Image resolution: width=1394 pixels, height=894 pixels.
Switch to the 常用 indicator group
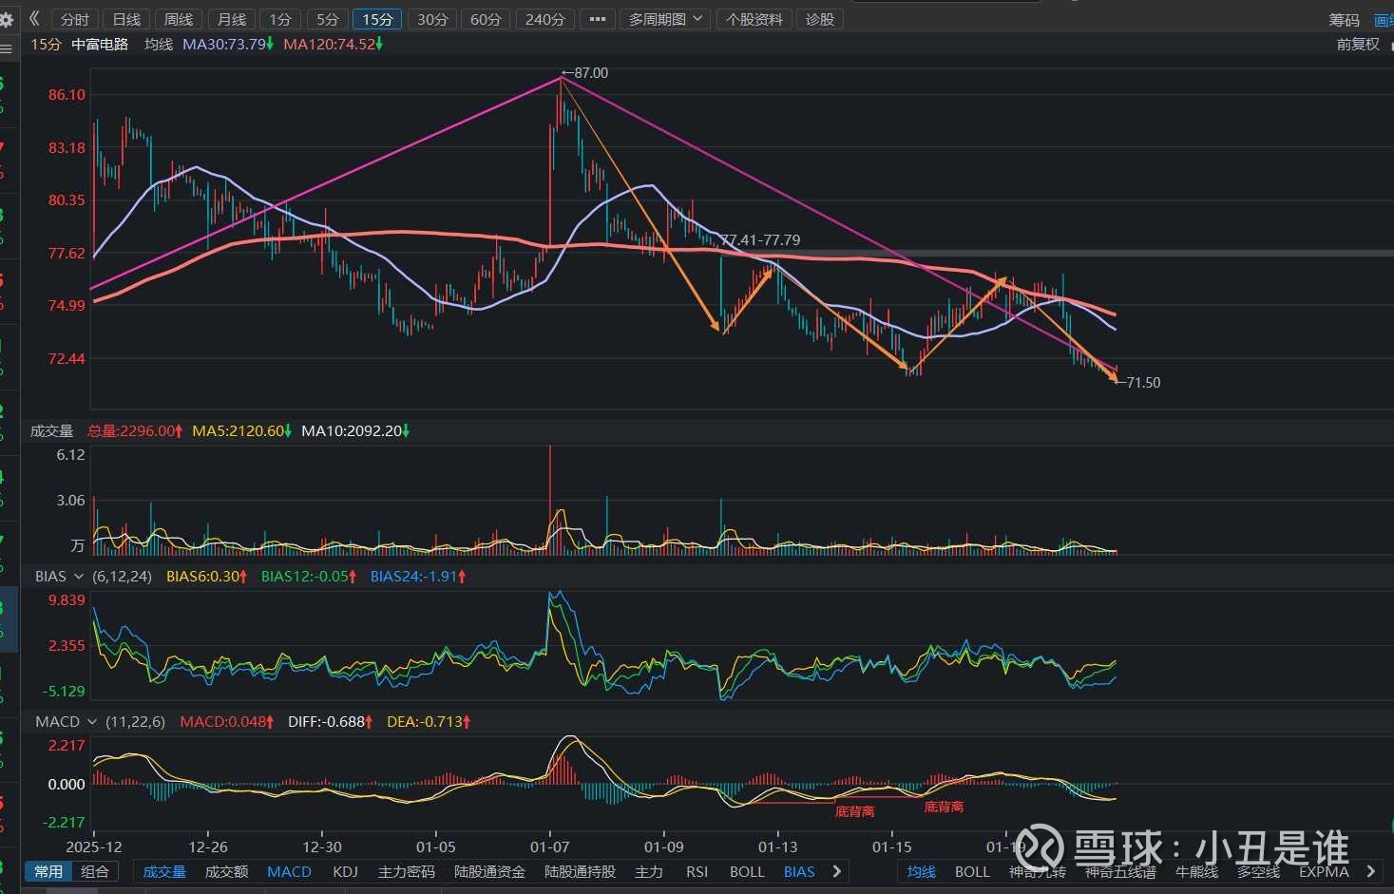[x=48, y=871]
